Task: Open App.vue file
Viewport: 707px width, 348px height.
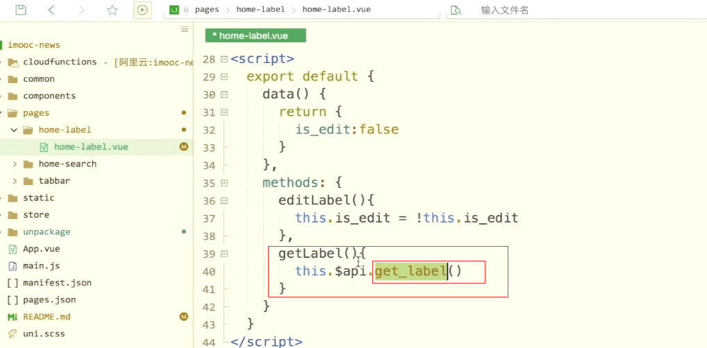Action: point(42,248)
